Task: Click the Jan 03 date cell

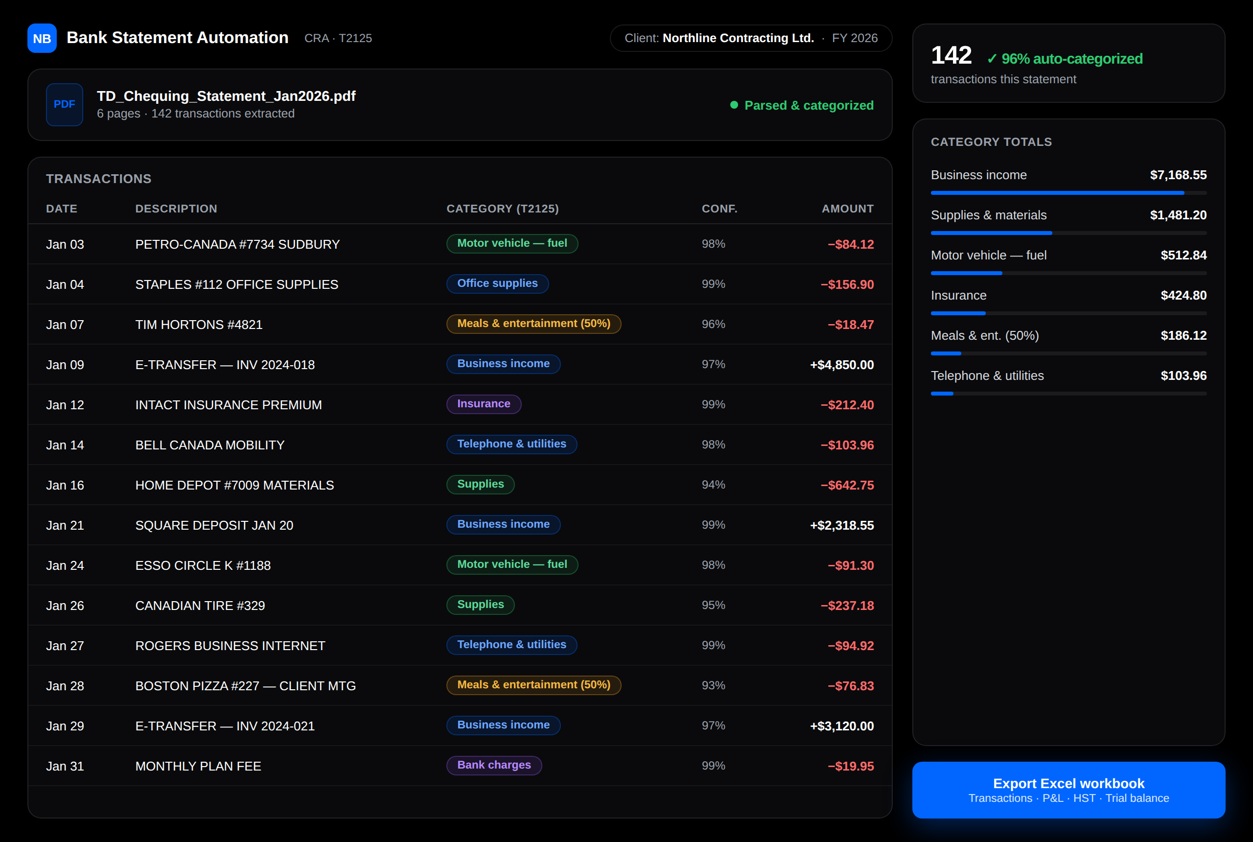Action: pyautogui.click(x=65, y=244)
